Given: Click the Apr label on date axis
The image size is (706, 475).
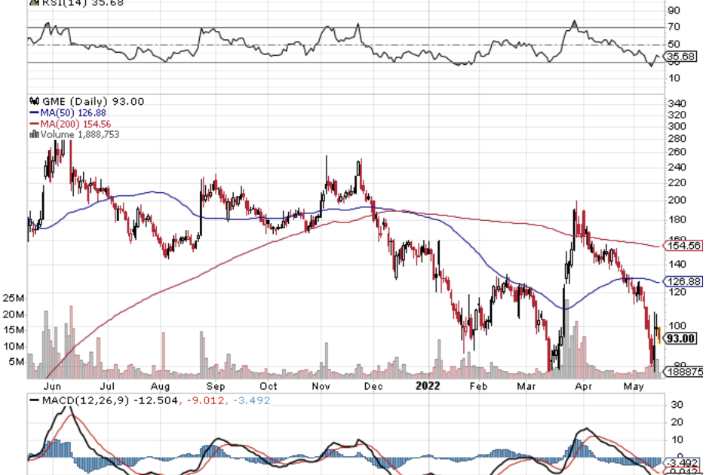Looking at the screenshot, I should pos(582,385).
